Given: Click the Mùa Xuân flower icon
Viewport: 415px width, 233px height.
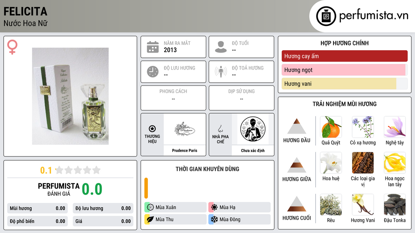Looking at the screenshot, I should tap(150, 207).
